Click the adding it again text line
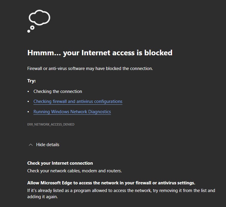This screenshot has width=226, height=207. coord(42,197)
